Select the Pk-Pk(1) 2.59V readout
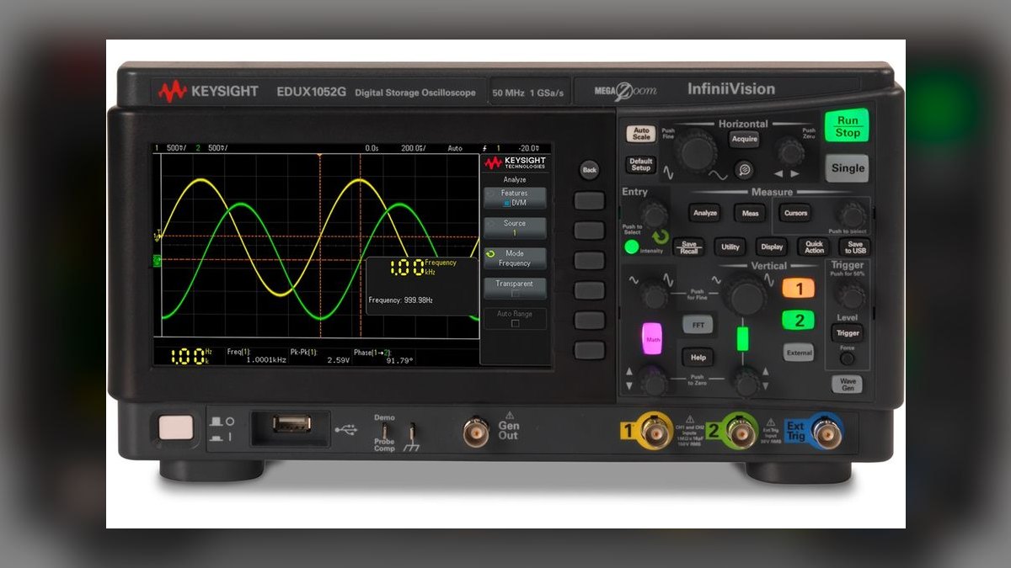This screenshot has height=568, width=1011. click(319, 355)
